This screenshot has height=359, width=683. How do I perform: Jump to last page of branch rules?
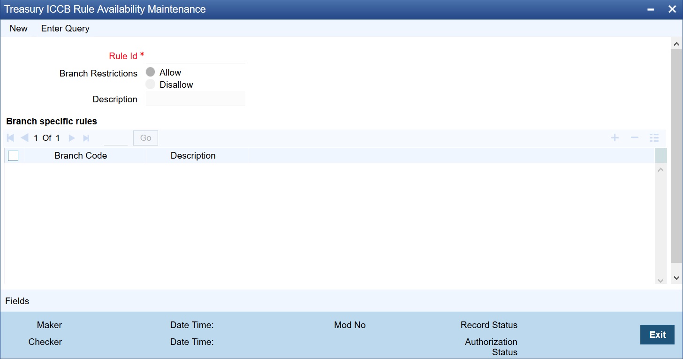[86, 138]
